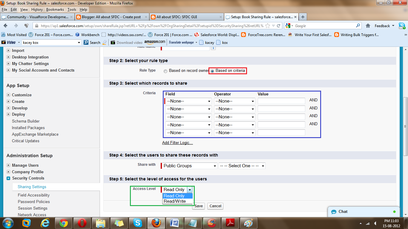Open the Bookmarks menu
The image size is (408, 229).
(x=55, y=9)
